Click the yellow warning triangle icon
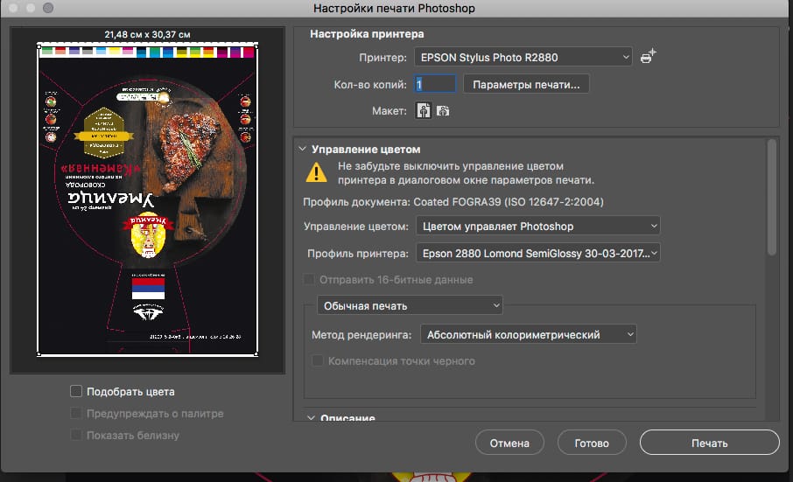This screenshot has height=482, width=793. 316,171
